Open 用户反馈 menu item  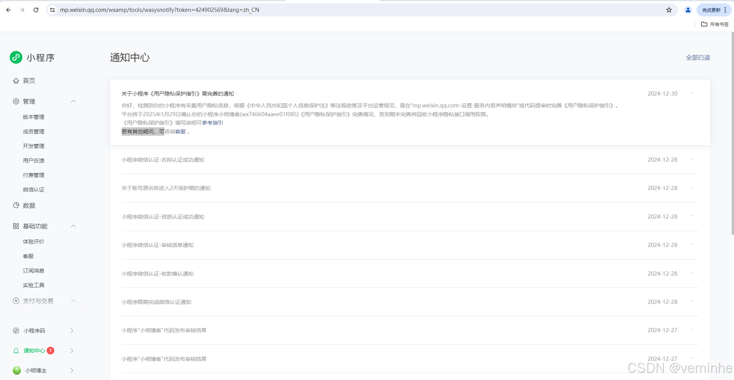tap(34, 161)
